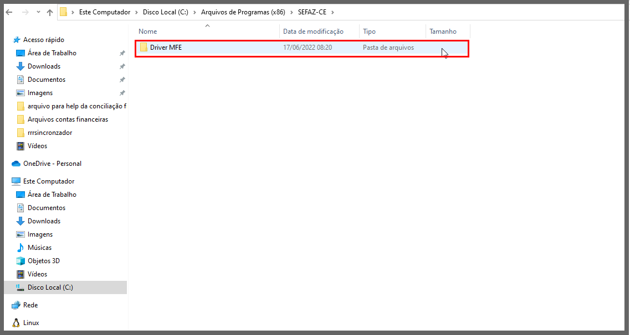Image resolution: width=630 pixels, height=335 pixels.
Task: Click the pin icon next to Imagens
Action: (122, 92)
